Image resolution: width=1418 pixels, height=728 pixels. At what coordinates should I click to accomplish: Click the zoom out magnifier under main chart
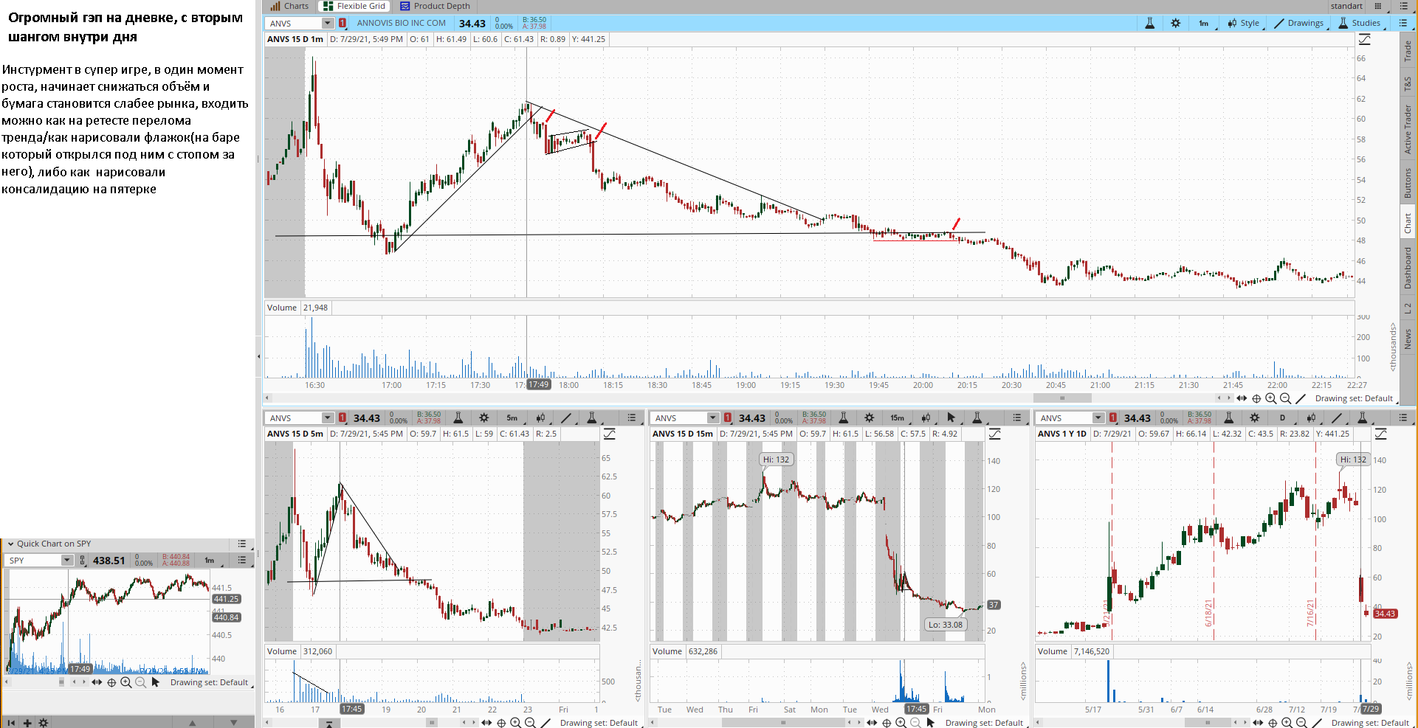click(x=1285, y=398)
